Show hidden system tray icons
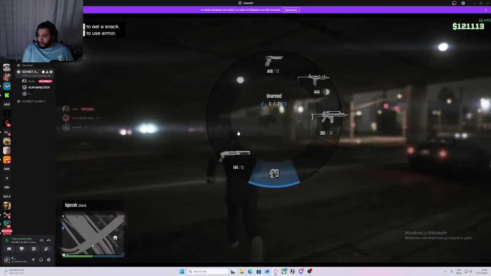The height and width of the screenshot is (276, 491). pos(445,271)
